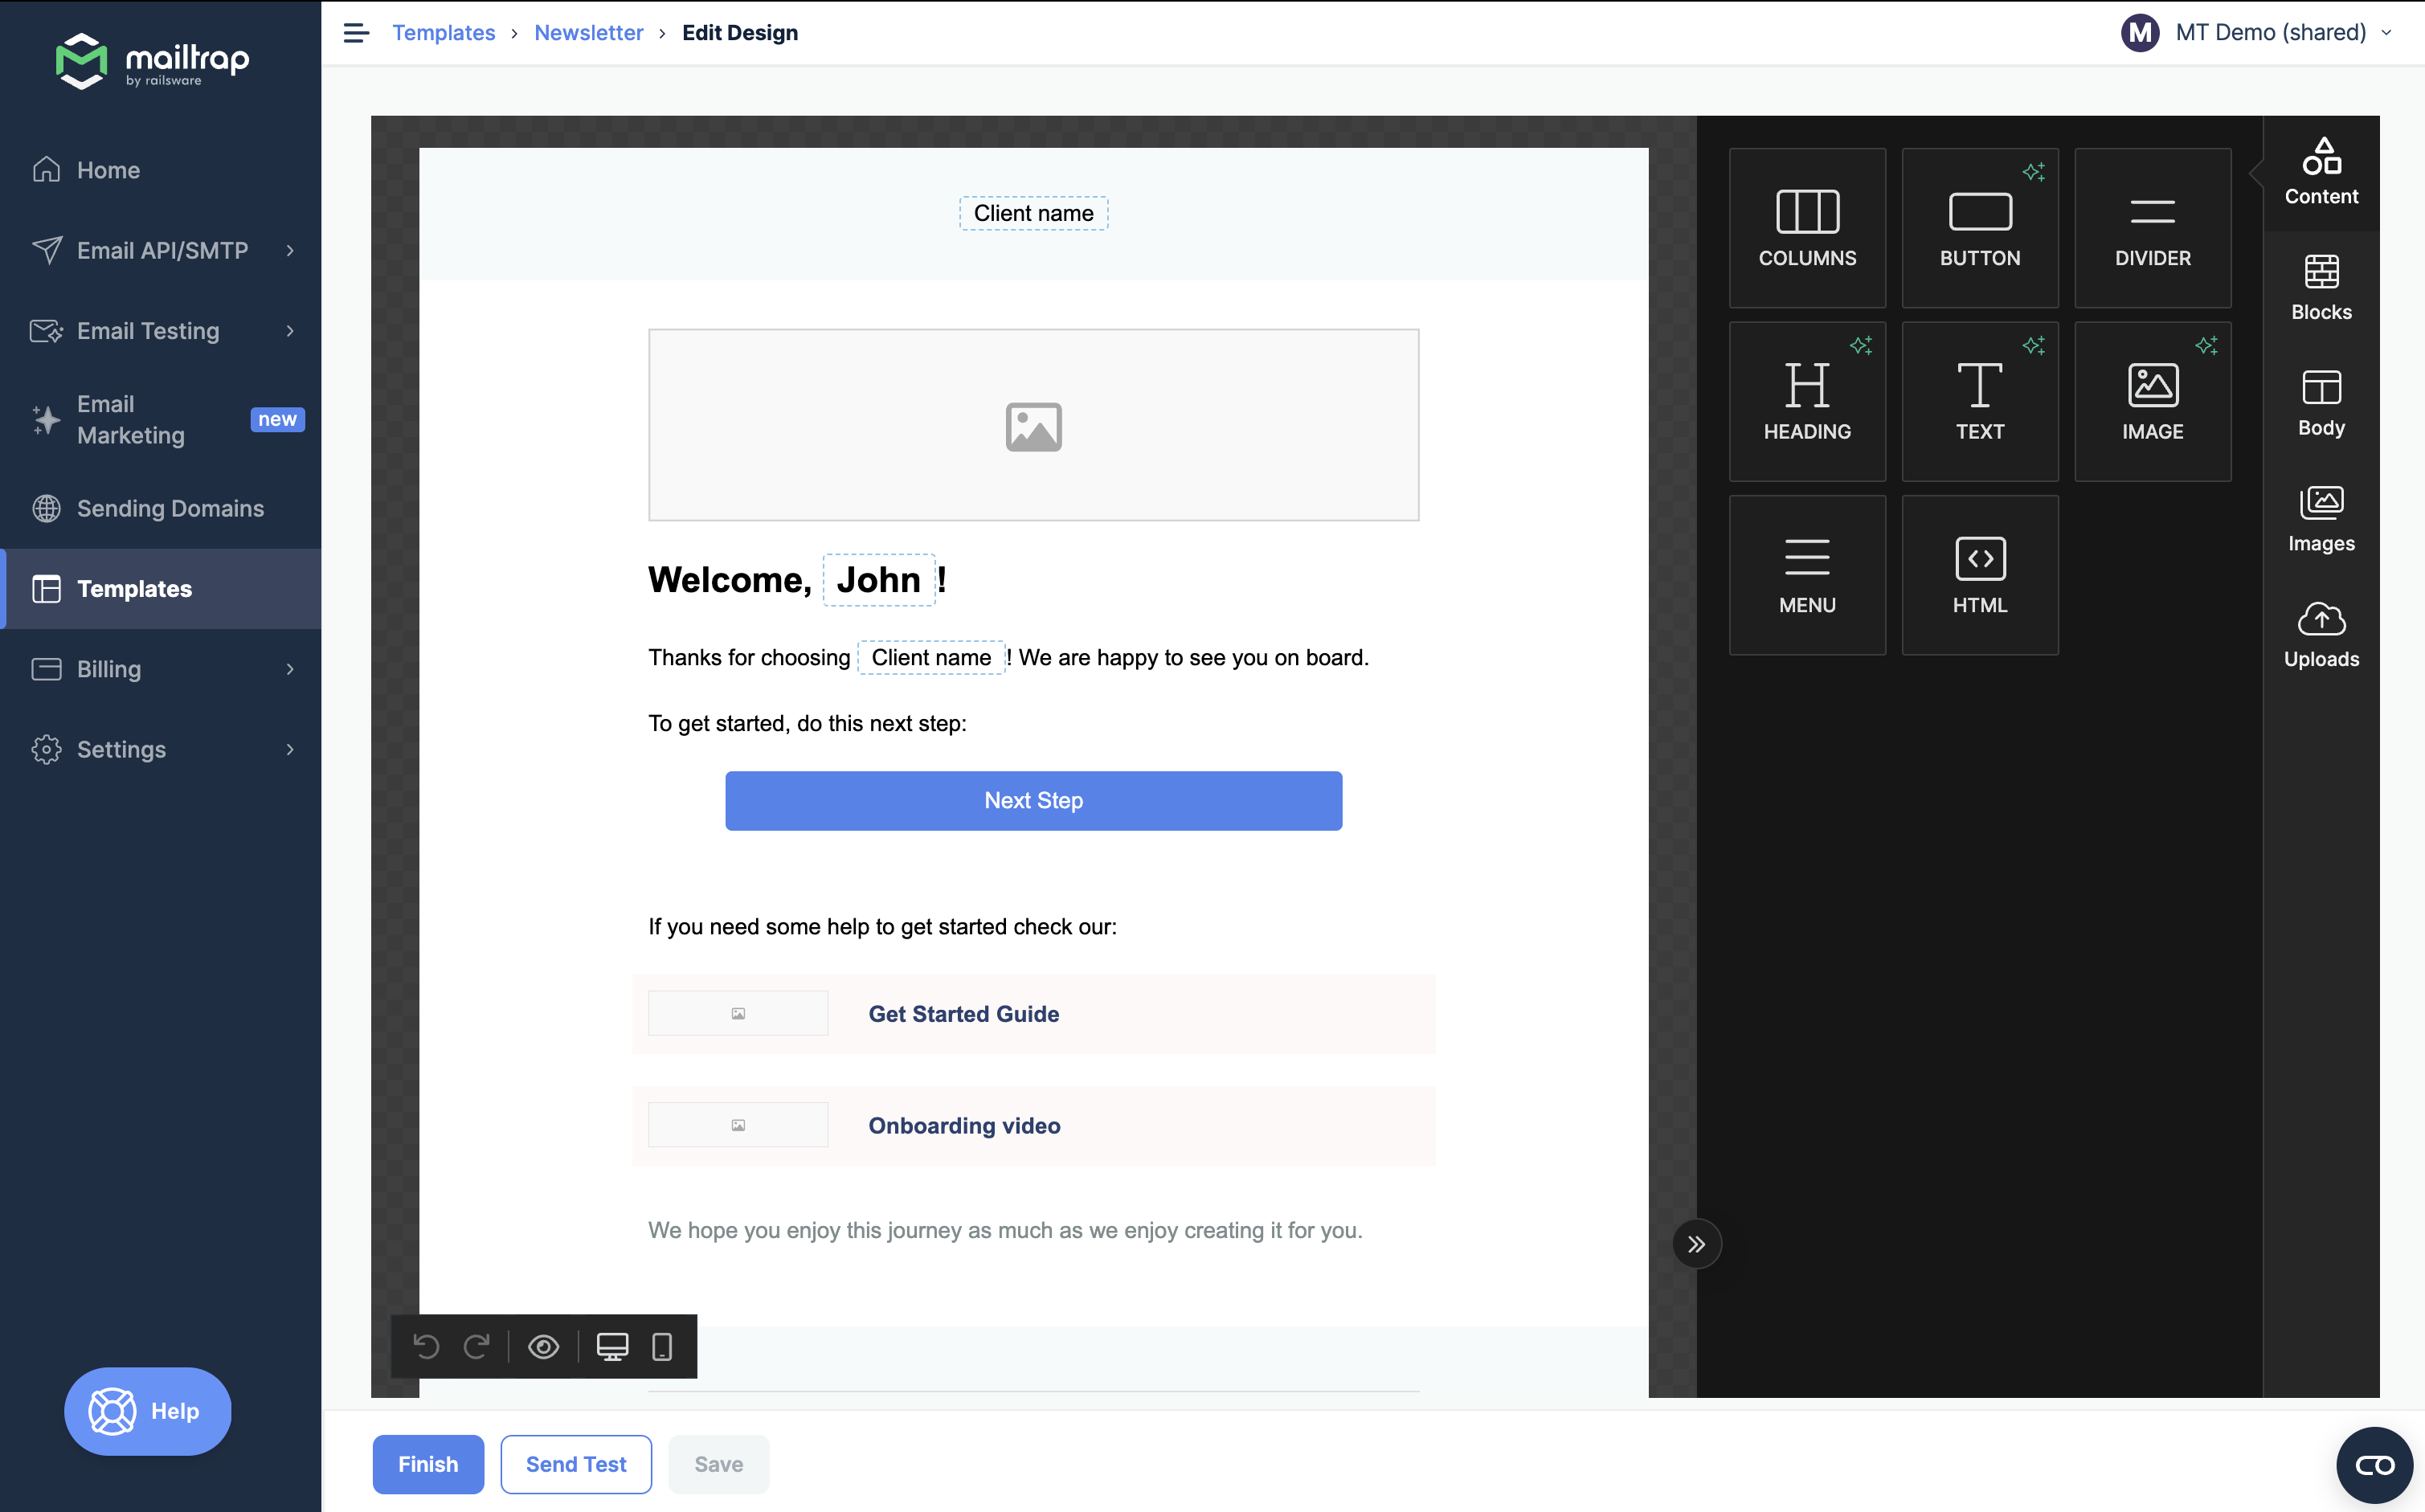Toggle mobile preview layout
This screenshot has width=2425, height=1512.
pos(662,1345)
